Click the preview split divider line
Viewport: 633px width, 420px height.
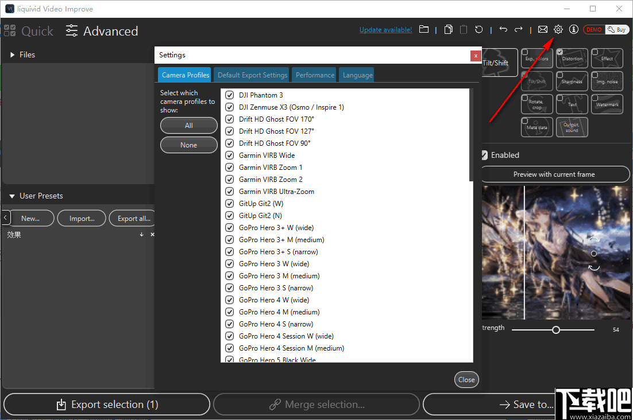point(524,252)
